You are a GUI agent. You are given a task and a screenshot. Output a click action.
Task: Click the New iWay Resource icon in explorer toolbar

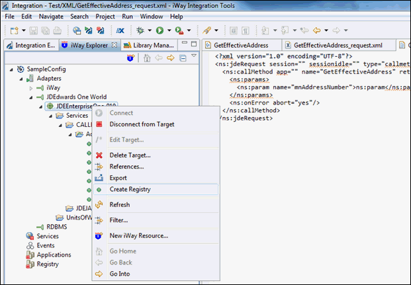pos(130,58)
